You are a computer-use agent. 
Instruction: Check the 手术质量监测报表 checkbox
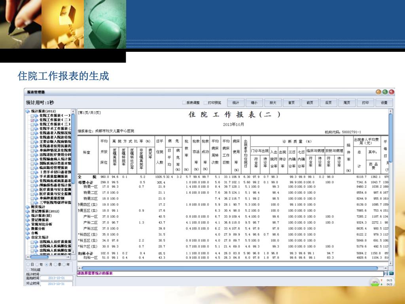point(32,177)
